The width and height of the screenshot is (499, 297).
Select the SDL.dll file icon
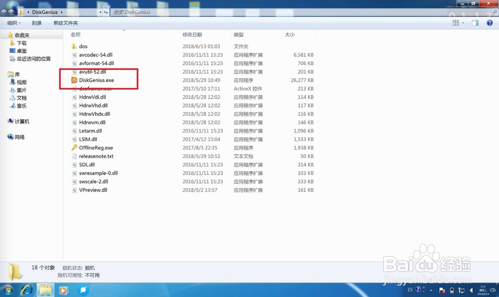tap(74, 165)
